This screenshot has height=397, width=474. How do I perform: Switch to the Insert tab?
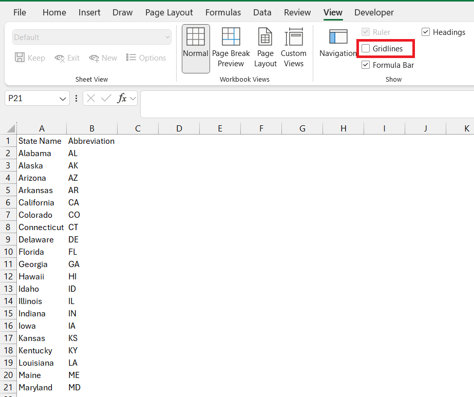tap(89, 12)
